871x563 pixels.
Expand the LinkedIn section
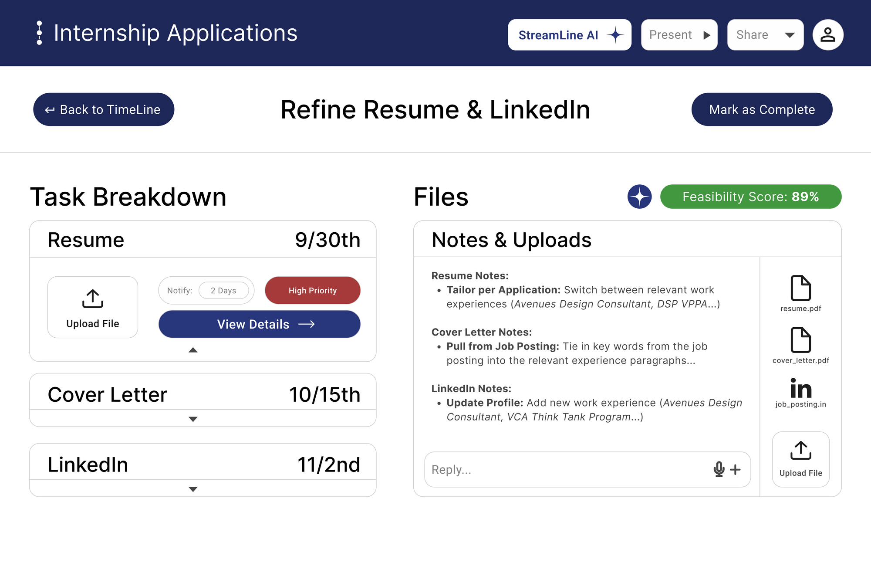click(193, 489)
